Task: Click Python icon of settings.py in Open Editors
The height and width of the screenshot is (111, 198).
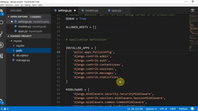Action: (x=15, y=22)
